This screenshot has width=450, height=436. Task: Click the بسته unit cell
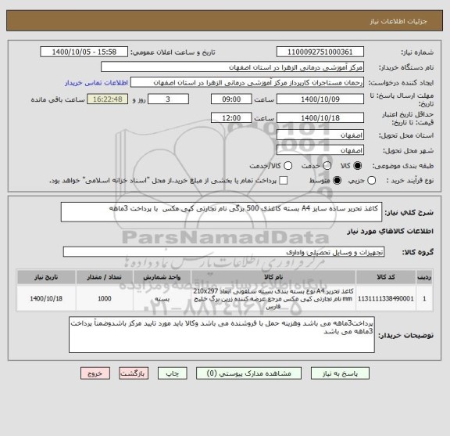(162, 298)
